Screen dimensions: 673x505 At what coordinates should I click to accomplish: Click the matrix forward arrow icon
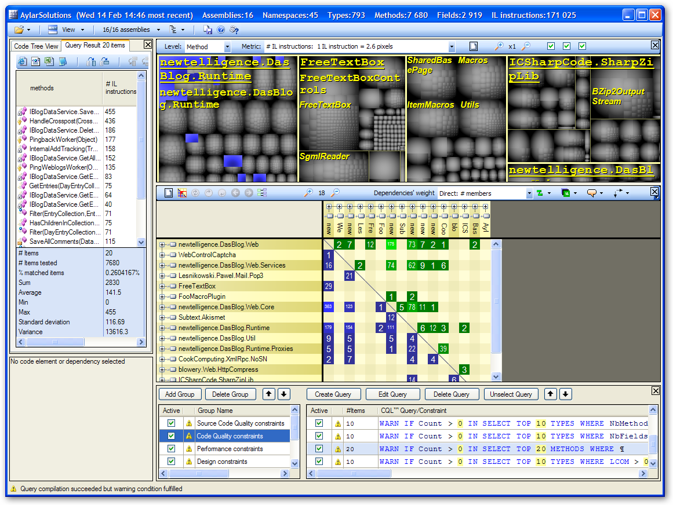coord(249,193)
